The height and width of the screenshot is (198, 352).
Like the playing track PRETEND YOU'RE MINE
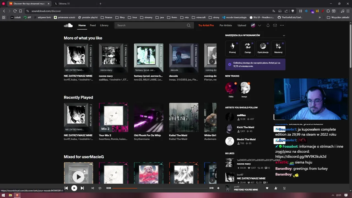tap(267, 188)
